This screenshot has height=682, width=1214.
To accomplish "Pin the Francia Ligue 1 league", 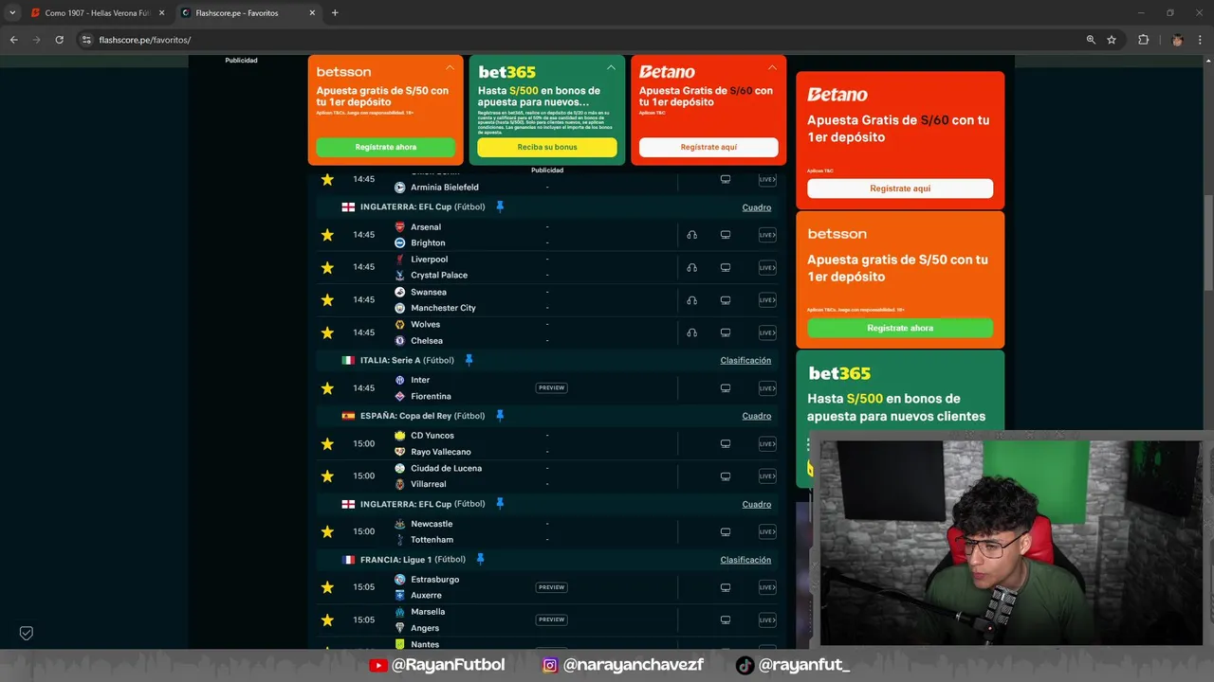I will tap(480, 560).
